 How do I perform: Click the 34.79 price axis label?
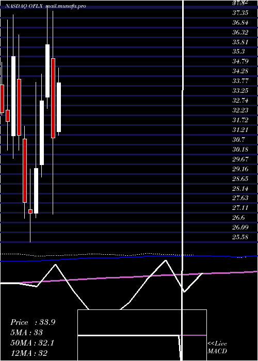240,61
